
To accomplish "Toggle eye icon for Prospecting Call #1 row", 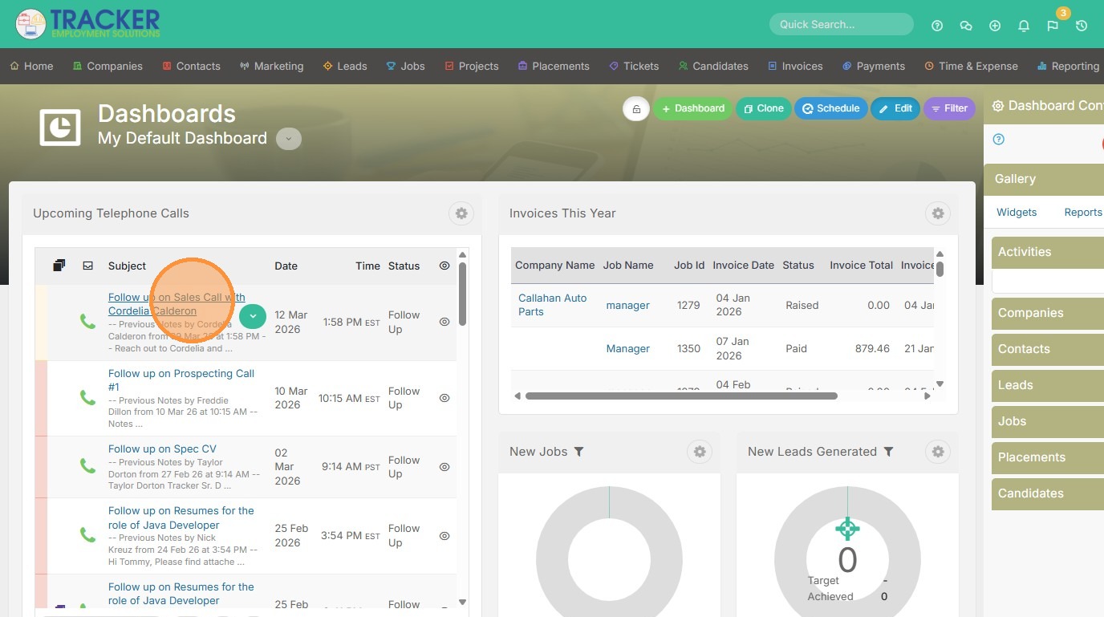I will click(x=444, y=398).
